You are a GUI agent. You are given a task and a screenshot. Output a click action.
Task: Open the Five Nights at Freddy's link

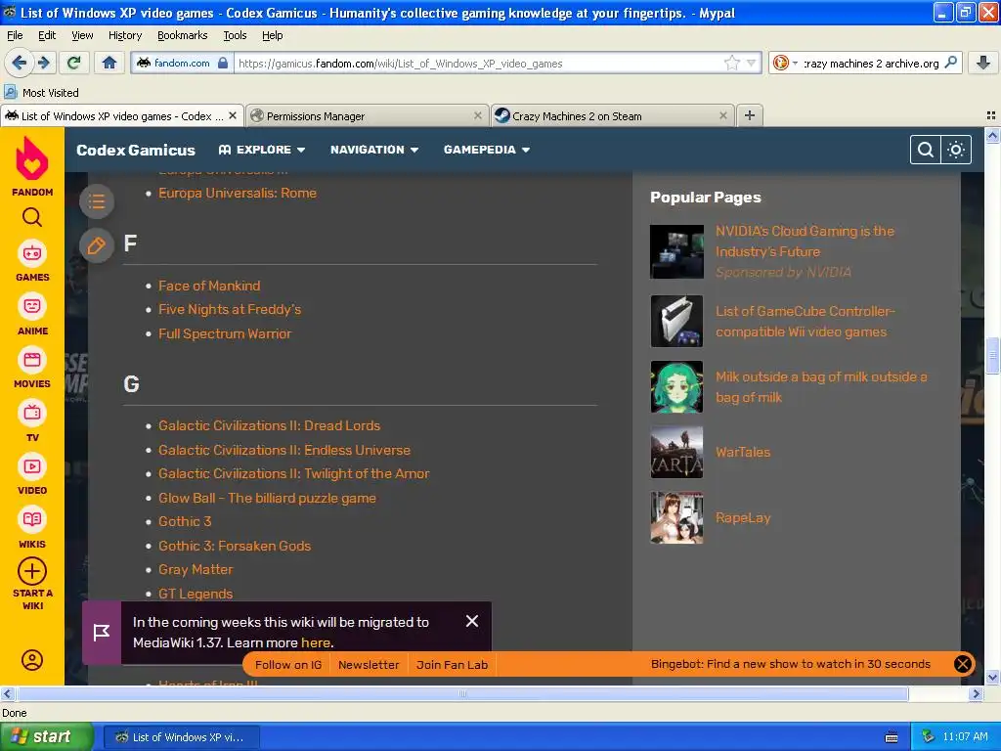[229, 309]
